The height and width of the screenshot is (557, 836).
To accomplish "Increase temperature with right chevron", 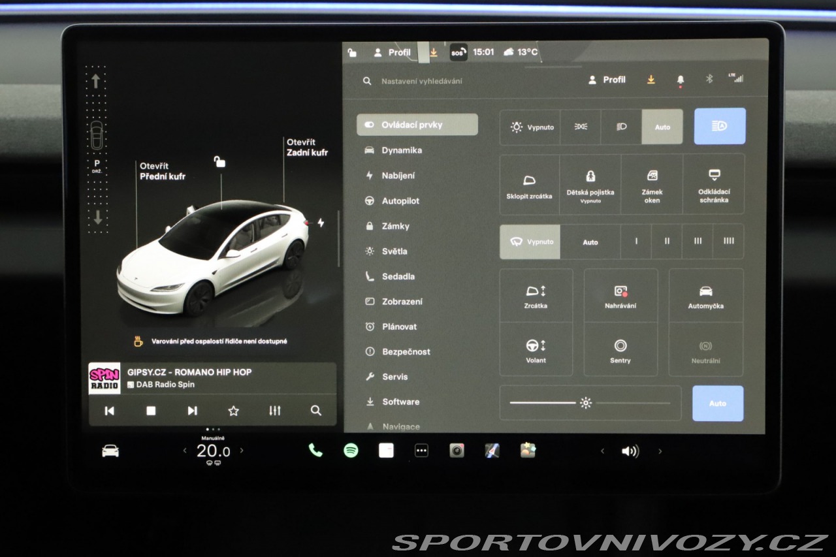I will 242,451.
